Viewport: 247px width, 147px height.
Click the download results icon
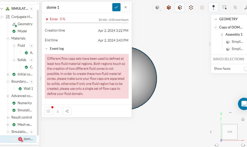(58, 111)
